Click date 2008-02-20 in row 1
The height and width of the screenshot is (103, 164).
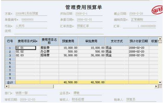tap(139, 48)
